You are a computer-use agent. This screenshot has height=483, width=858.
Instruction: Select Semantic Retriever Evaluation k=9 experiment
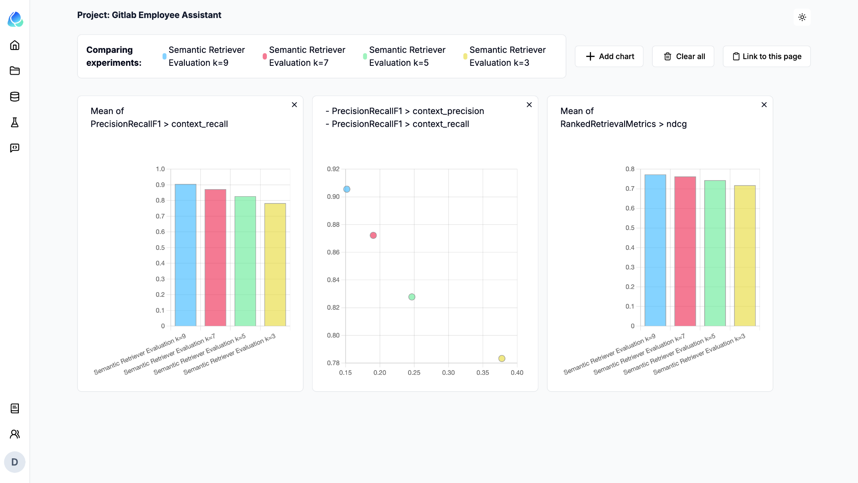tap(207, 56)
